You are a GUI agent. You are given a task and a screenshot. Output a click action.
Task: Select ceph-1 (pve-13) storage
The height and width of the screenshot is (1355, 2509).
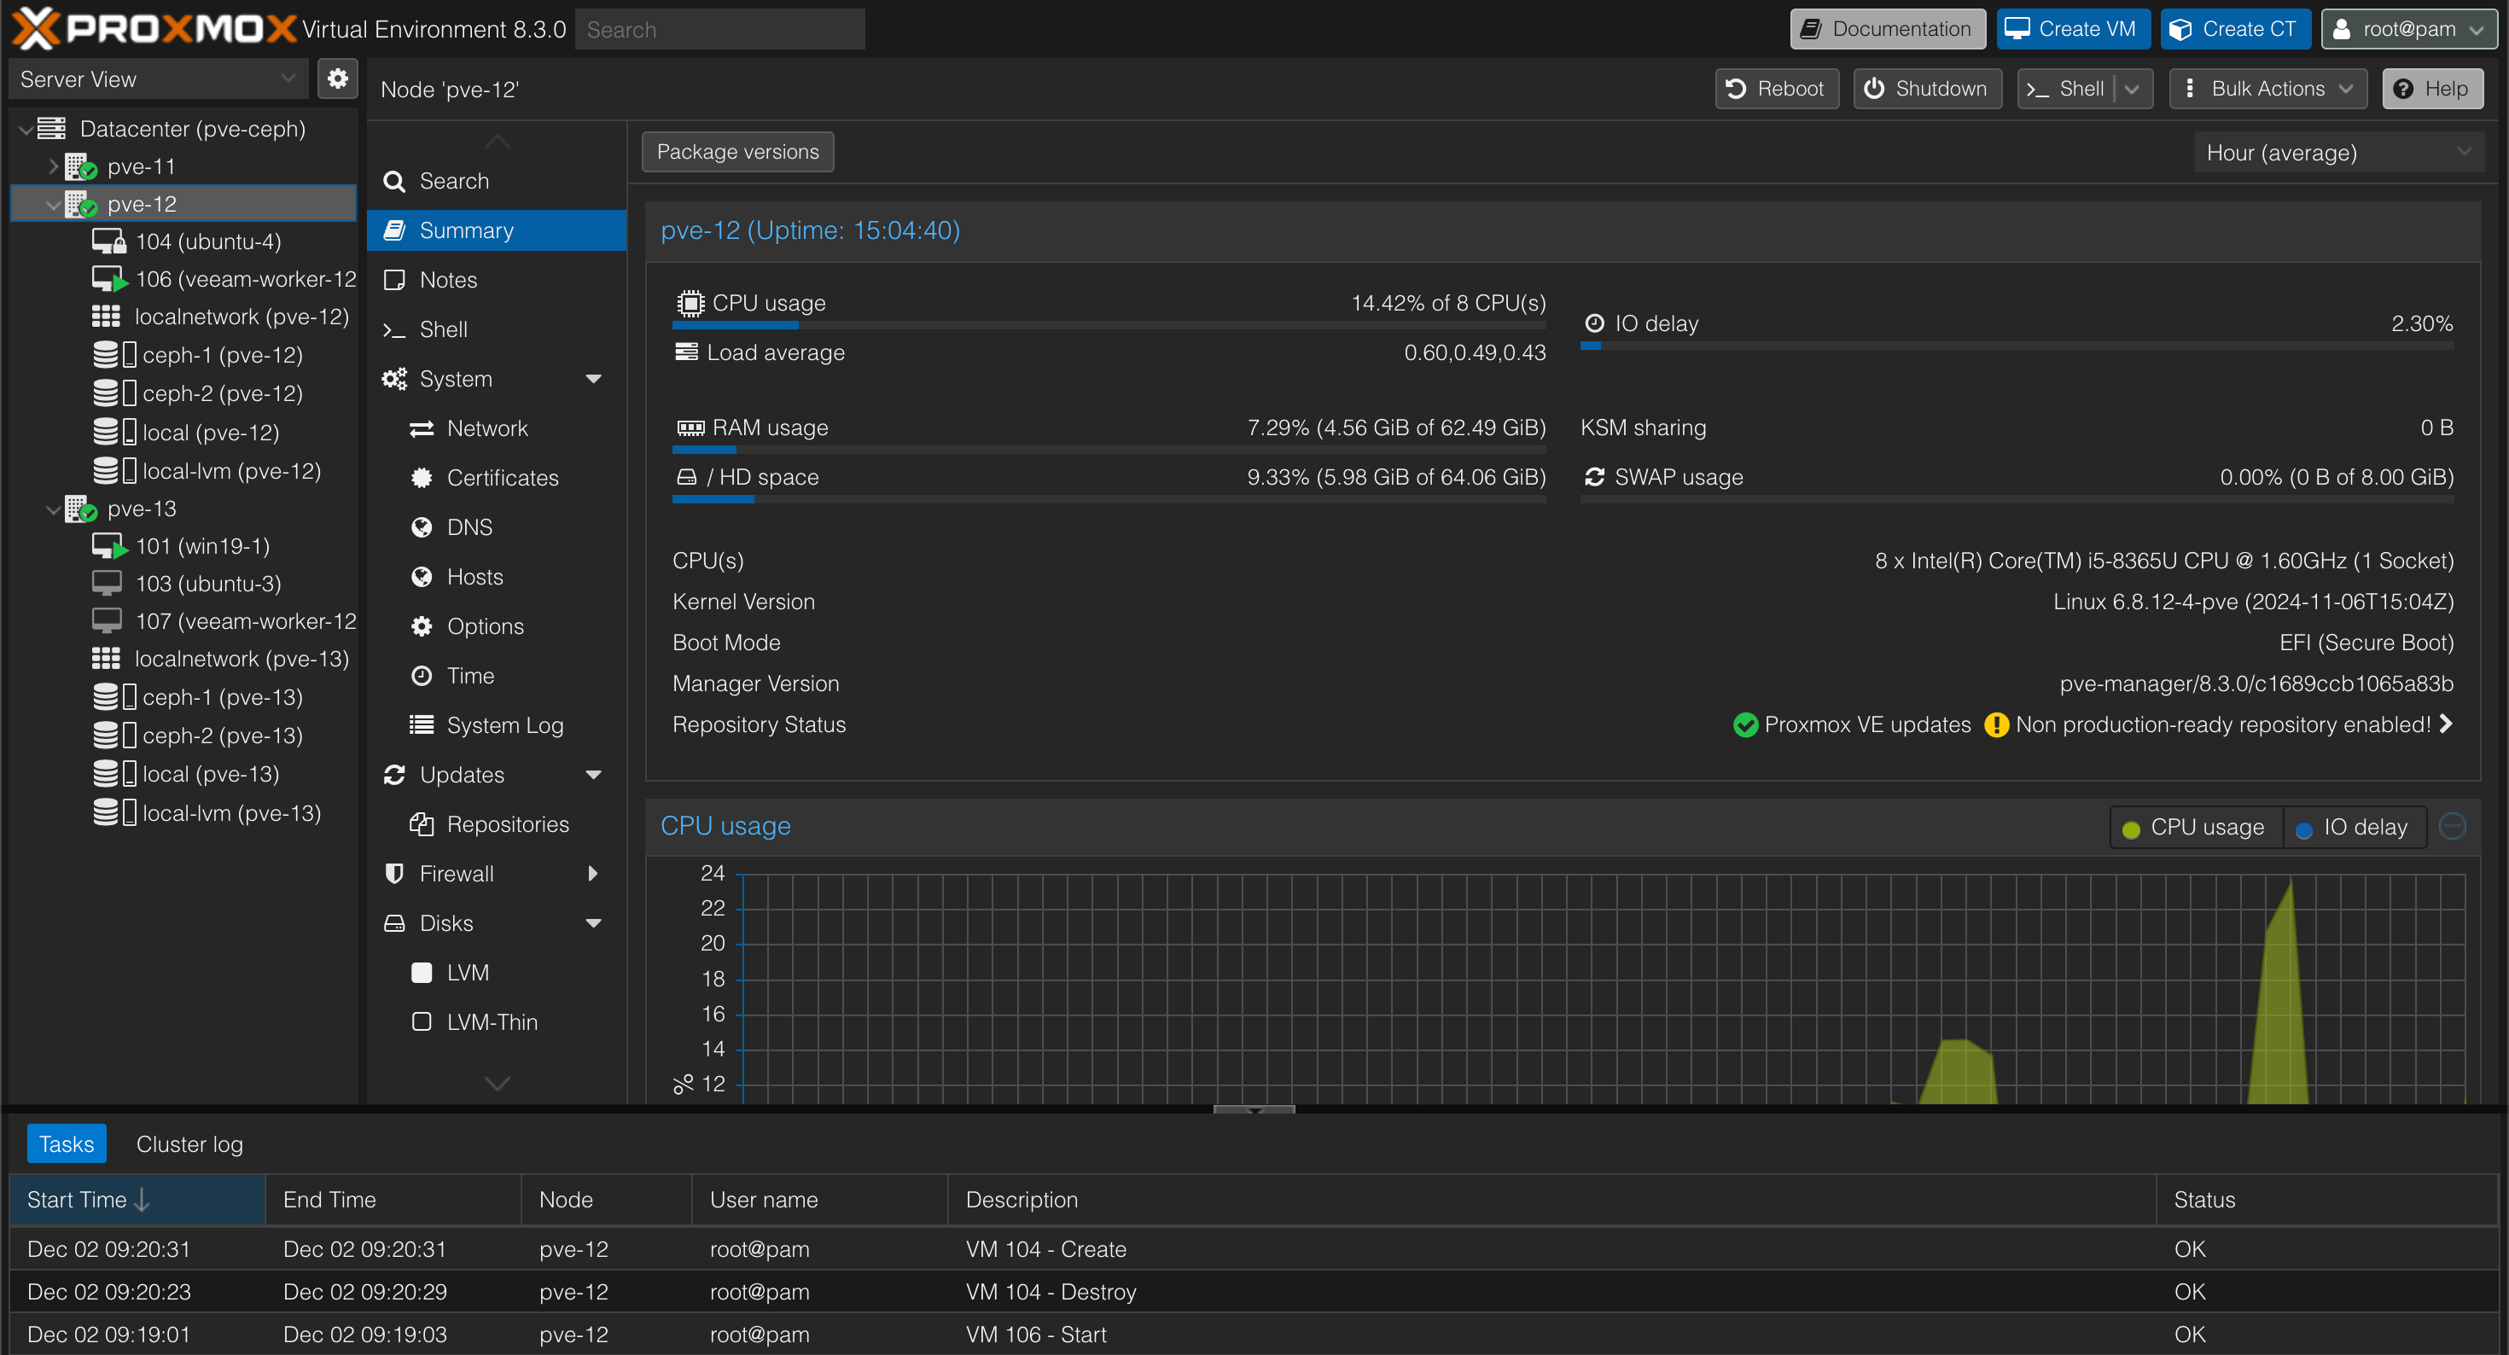198,697
